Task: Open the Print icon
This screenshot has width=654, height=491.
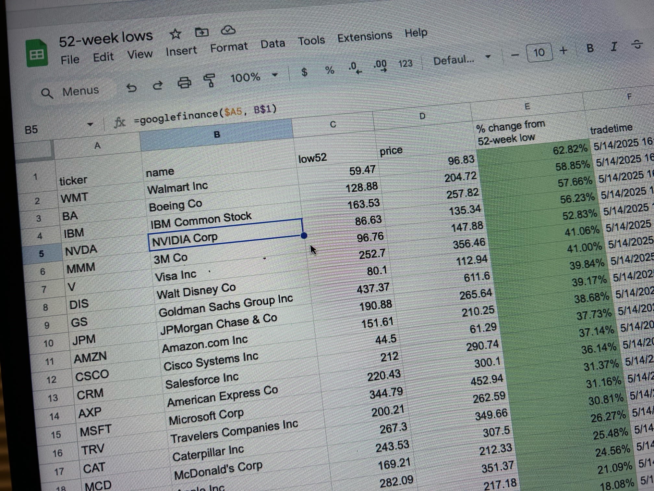Action: [x=184, y=82]
